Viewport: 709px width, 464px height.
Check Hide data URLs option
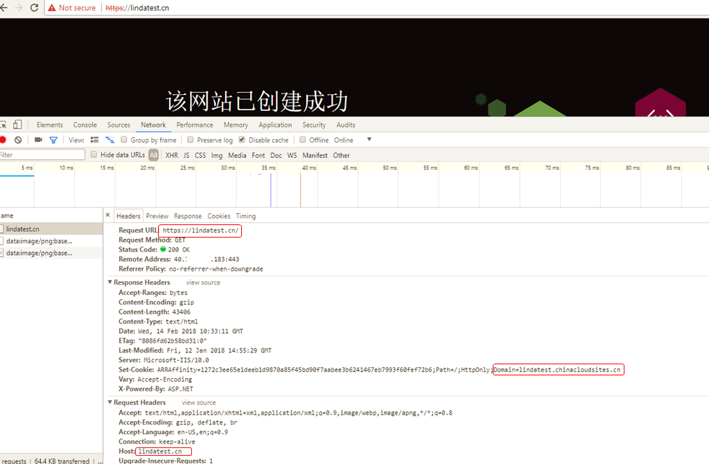tap(94, 155)
